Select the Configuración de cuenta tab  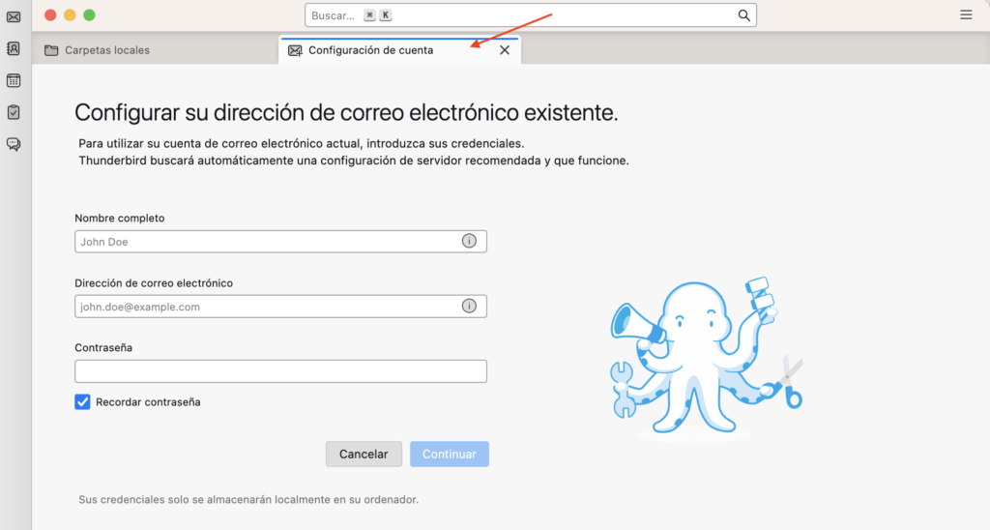399,50
